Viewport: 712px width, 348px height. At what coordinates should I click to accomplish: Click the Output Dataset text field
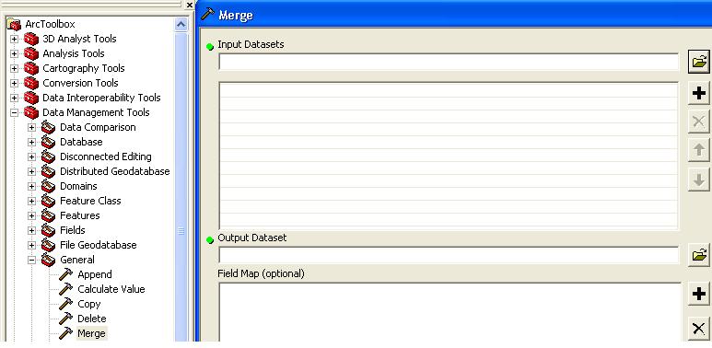click(x=449, y=255)
